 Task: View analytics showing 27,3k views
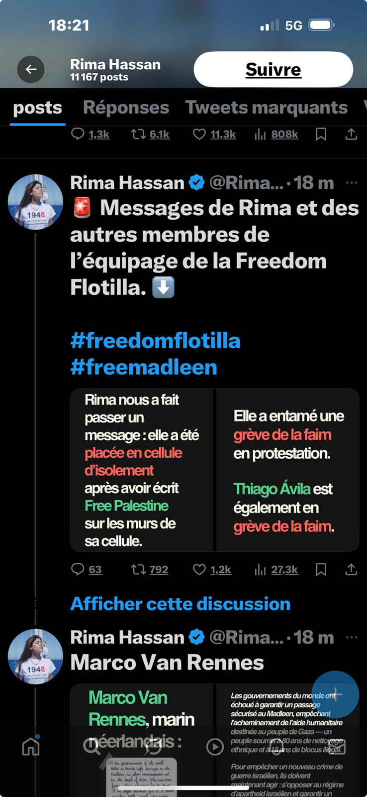276,569
